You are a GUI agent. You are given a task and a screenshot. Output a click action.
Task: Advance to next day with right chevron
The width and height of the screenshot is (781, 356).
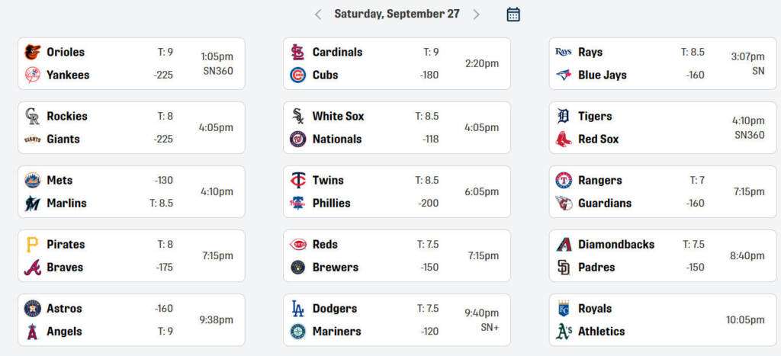pyautogui.click(x=477, y=14)
